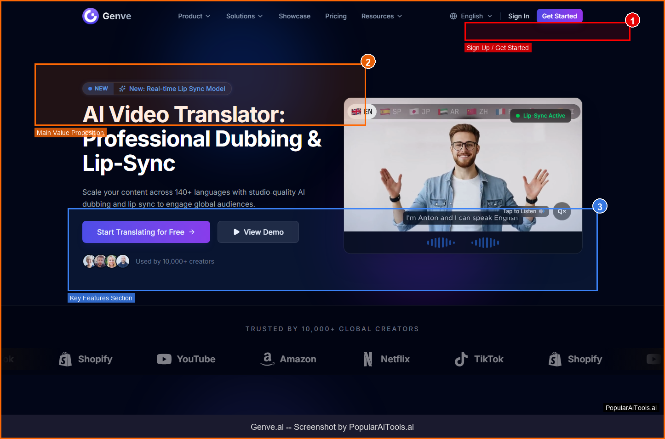Expand the Product dropdown menu

coord(194,16)
